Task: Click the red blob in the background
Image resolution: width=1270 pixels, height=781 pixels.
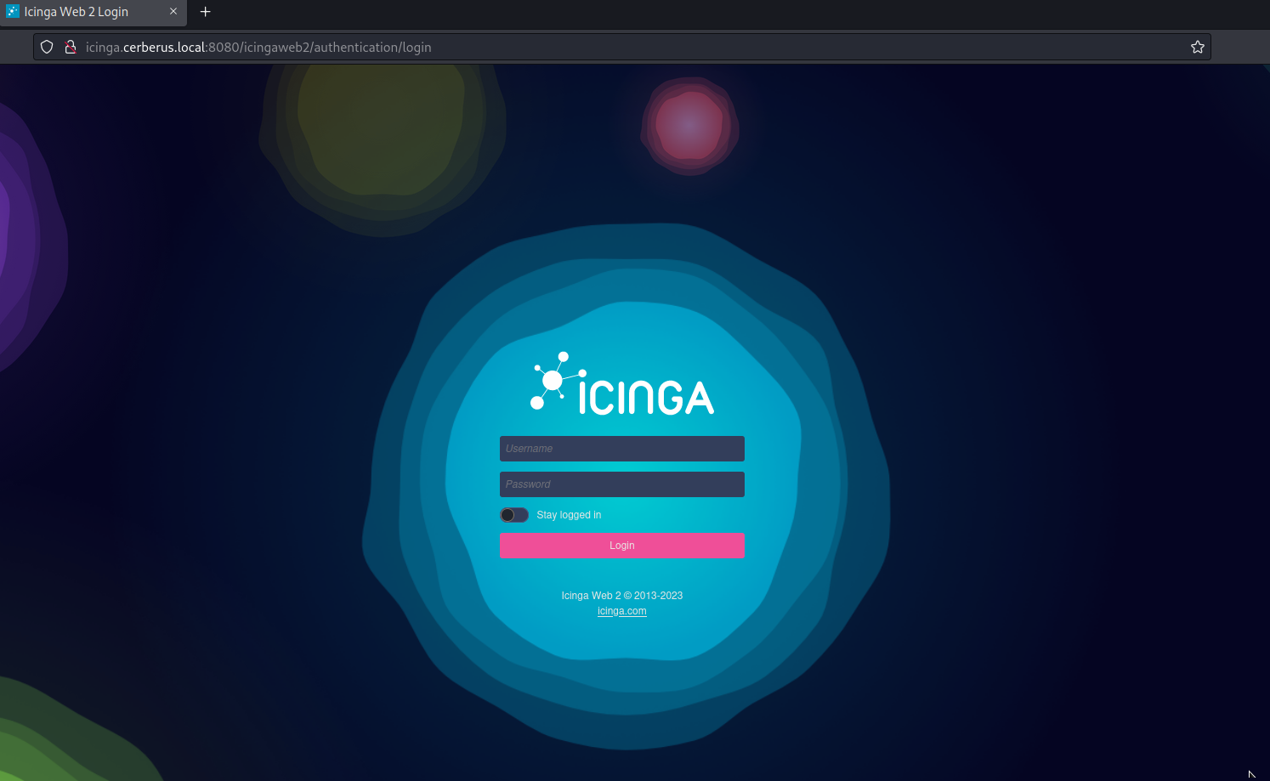Action: (689, 125)
